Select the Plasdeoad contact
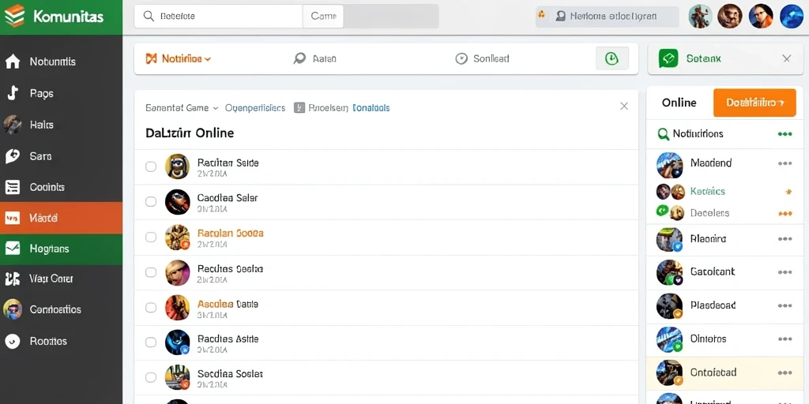Screen dimensions: 809x404 click(x=724, y=305)
